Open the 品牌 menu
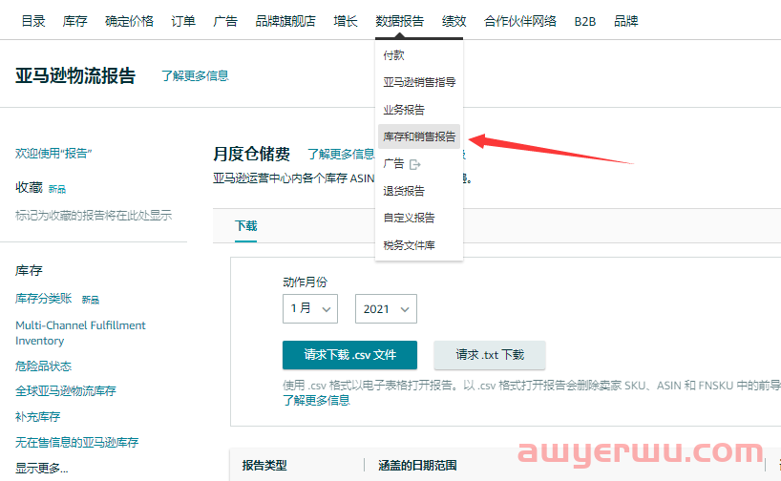The image size is (781, 481). click(626, 21)
